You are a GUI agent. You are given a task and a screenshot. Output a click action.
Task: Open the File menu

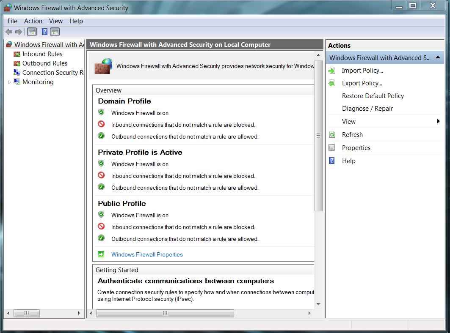12,21
